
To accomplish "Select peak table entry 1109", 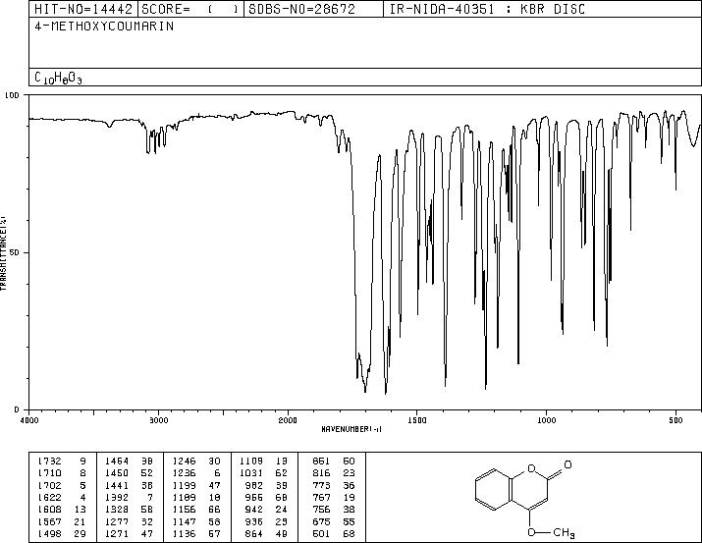I will [264, 462].
